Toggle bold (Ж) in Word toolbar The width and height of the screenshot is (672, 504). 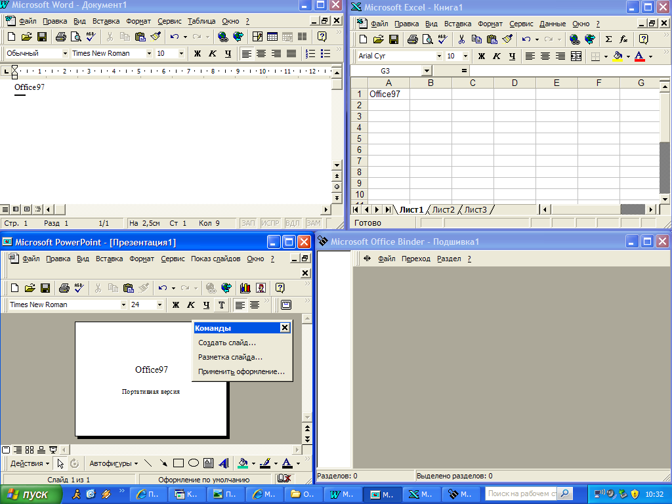[x=197, y=54]
